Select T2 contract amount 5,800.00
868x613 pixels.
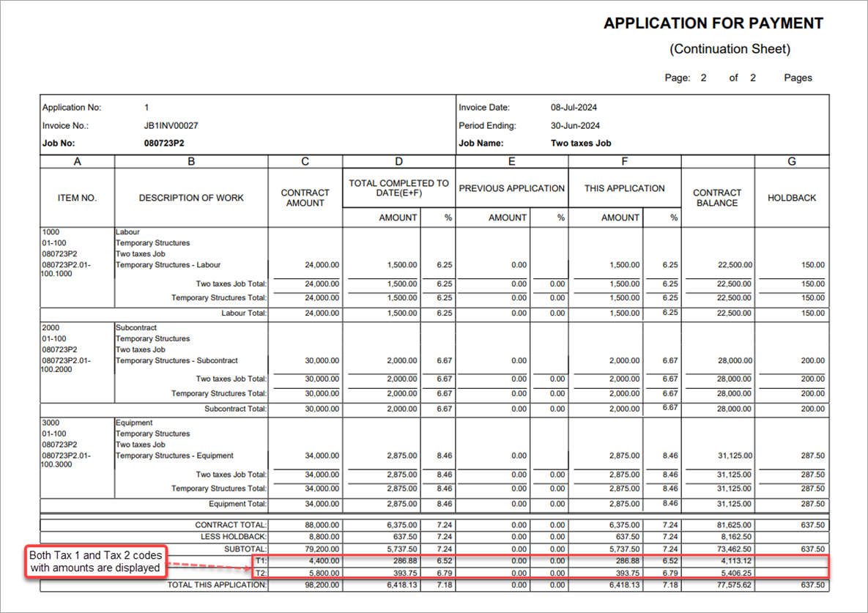tap(324, 573)
